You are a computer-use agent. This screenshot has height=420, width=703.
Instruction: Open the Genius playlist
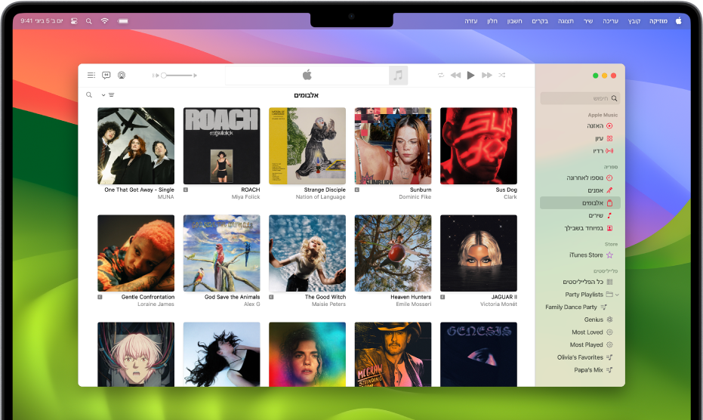coord(598,320)
